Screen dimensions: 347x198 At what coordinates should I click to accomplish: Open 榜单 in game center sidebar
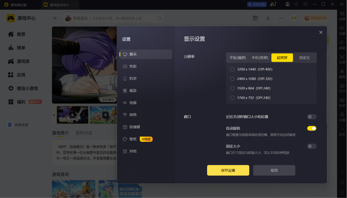pyautogui.click(x=17, y=48)
